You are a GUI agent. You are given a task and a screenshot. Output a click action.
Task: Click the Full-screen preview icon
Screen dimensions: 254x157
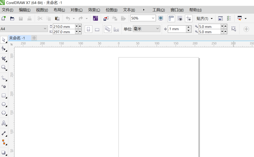(161, 18)
